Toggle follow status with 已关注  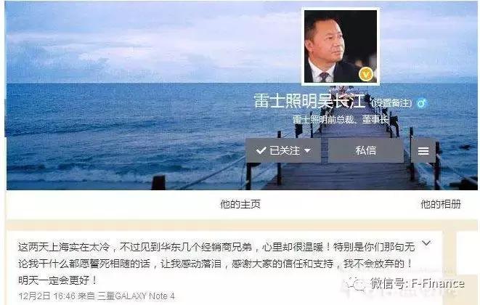283,150
